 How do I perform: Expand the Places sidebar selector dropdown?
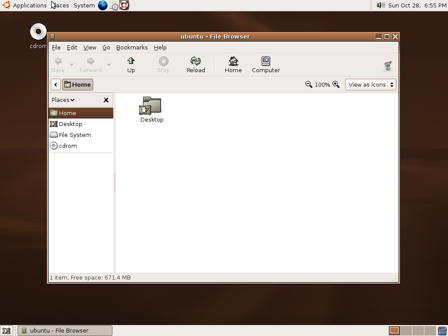click(x=63, y=100)
